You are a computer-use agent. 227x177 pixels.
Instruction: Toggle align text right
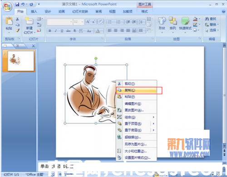122,30
